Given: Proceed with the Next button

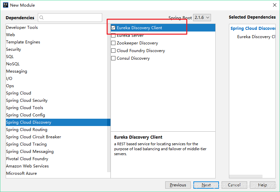Looking at the screenshot, I should [x=206, y=185].
